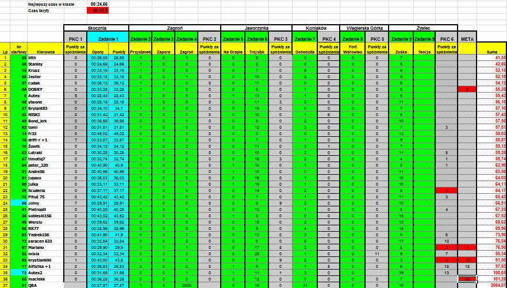Select the Węgierska Górka header cell
507x288 pixels.
(364, 28)
